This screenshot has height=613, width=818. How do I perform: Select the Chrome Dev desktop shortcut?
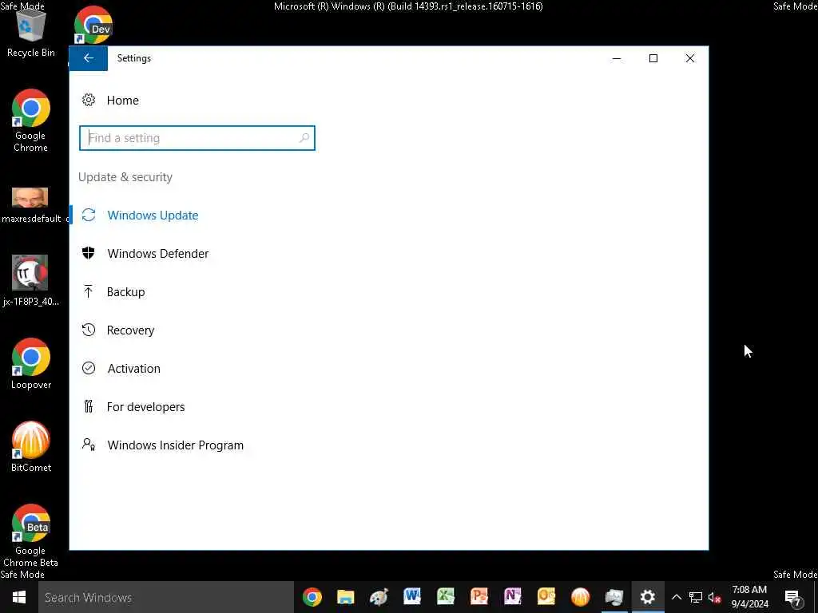coord(93,25)
